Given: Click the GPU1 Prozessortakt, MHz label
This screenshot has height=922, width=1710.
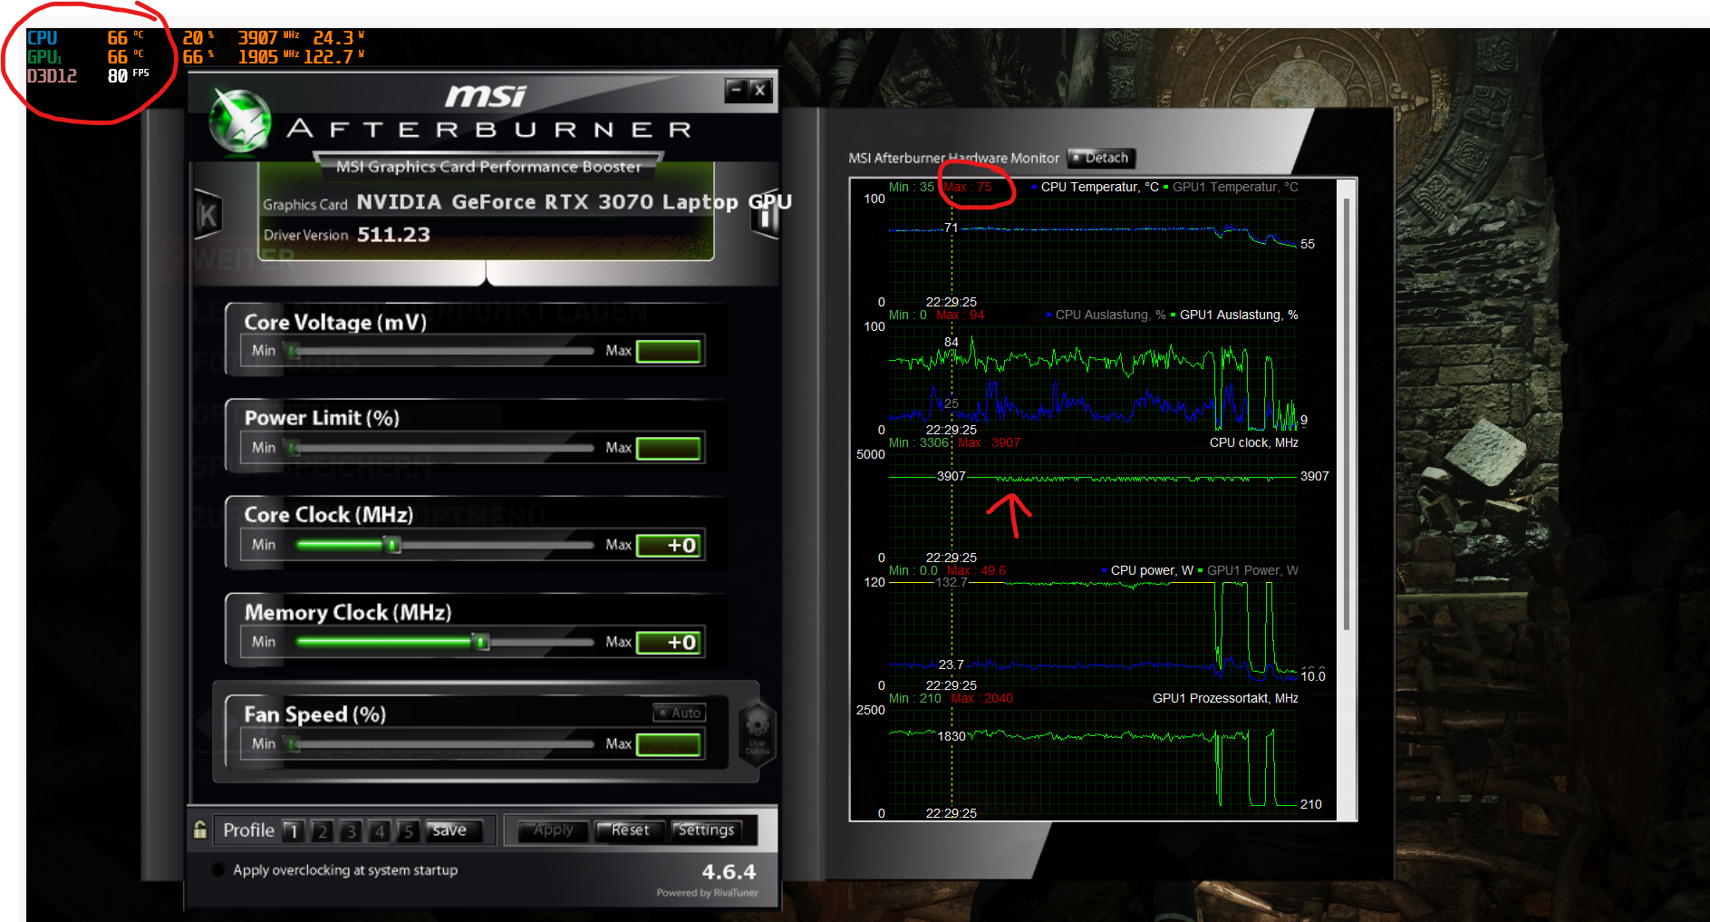Looking at the screenshot, I should coord(1225,698).
